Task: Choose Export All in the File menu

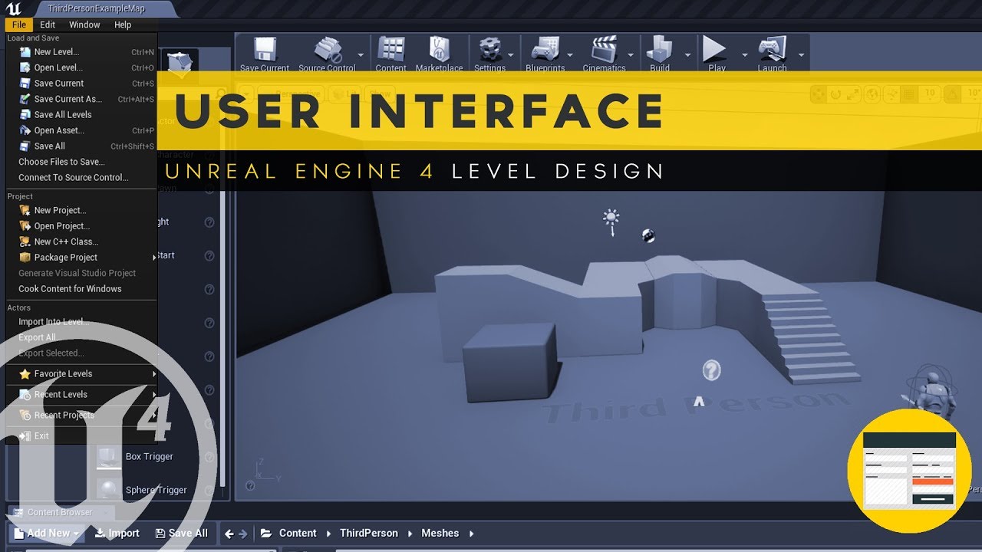Action: [81, 337]
